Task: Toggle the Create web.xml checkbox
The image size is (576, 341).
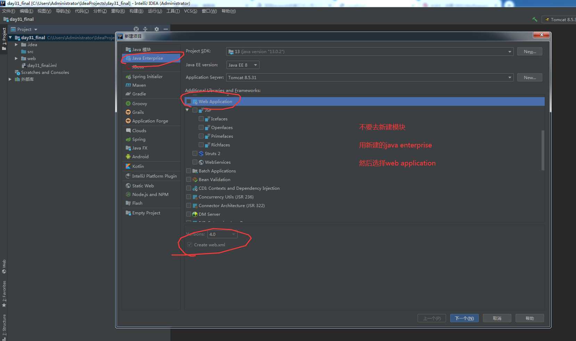Action: tap(190, 245)
